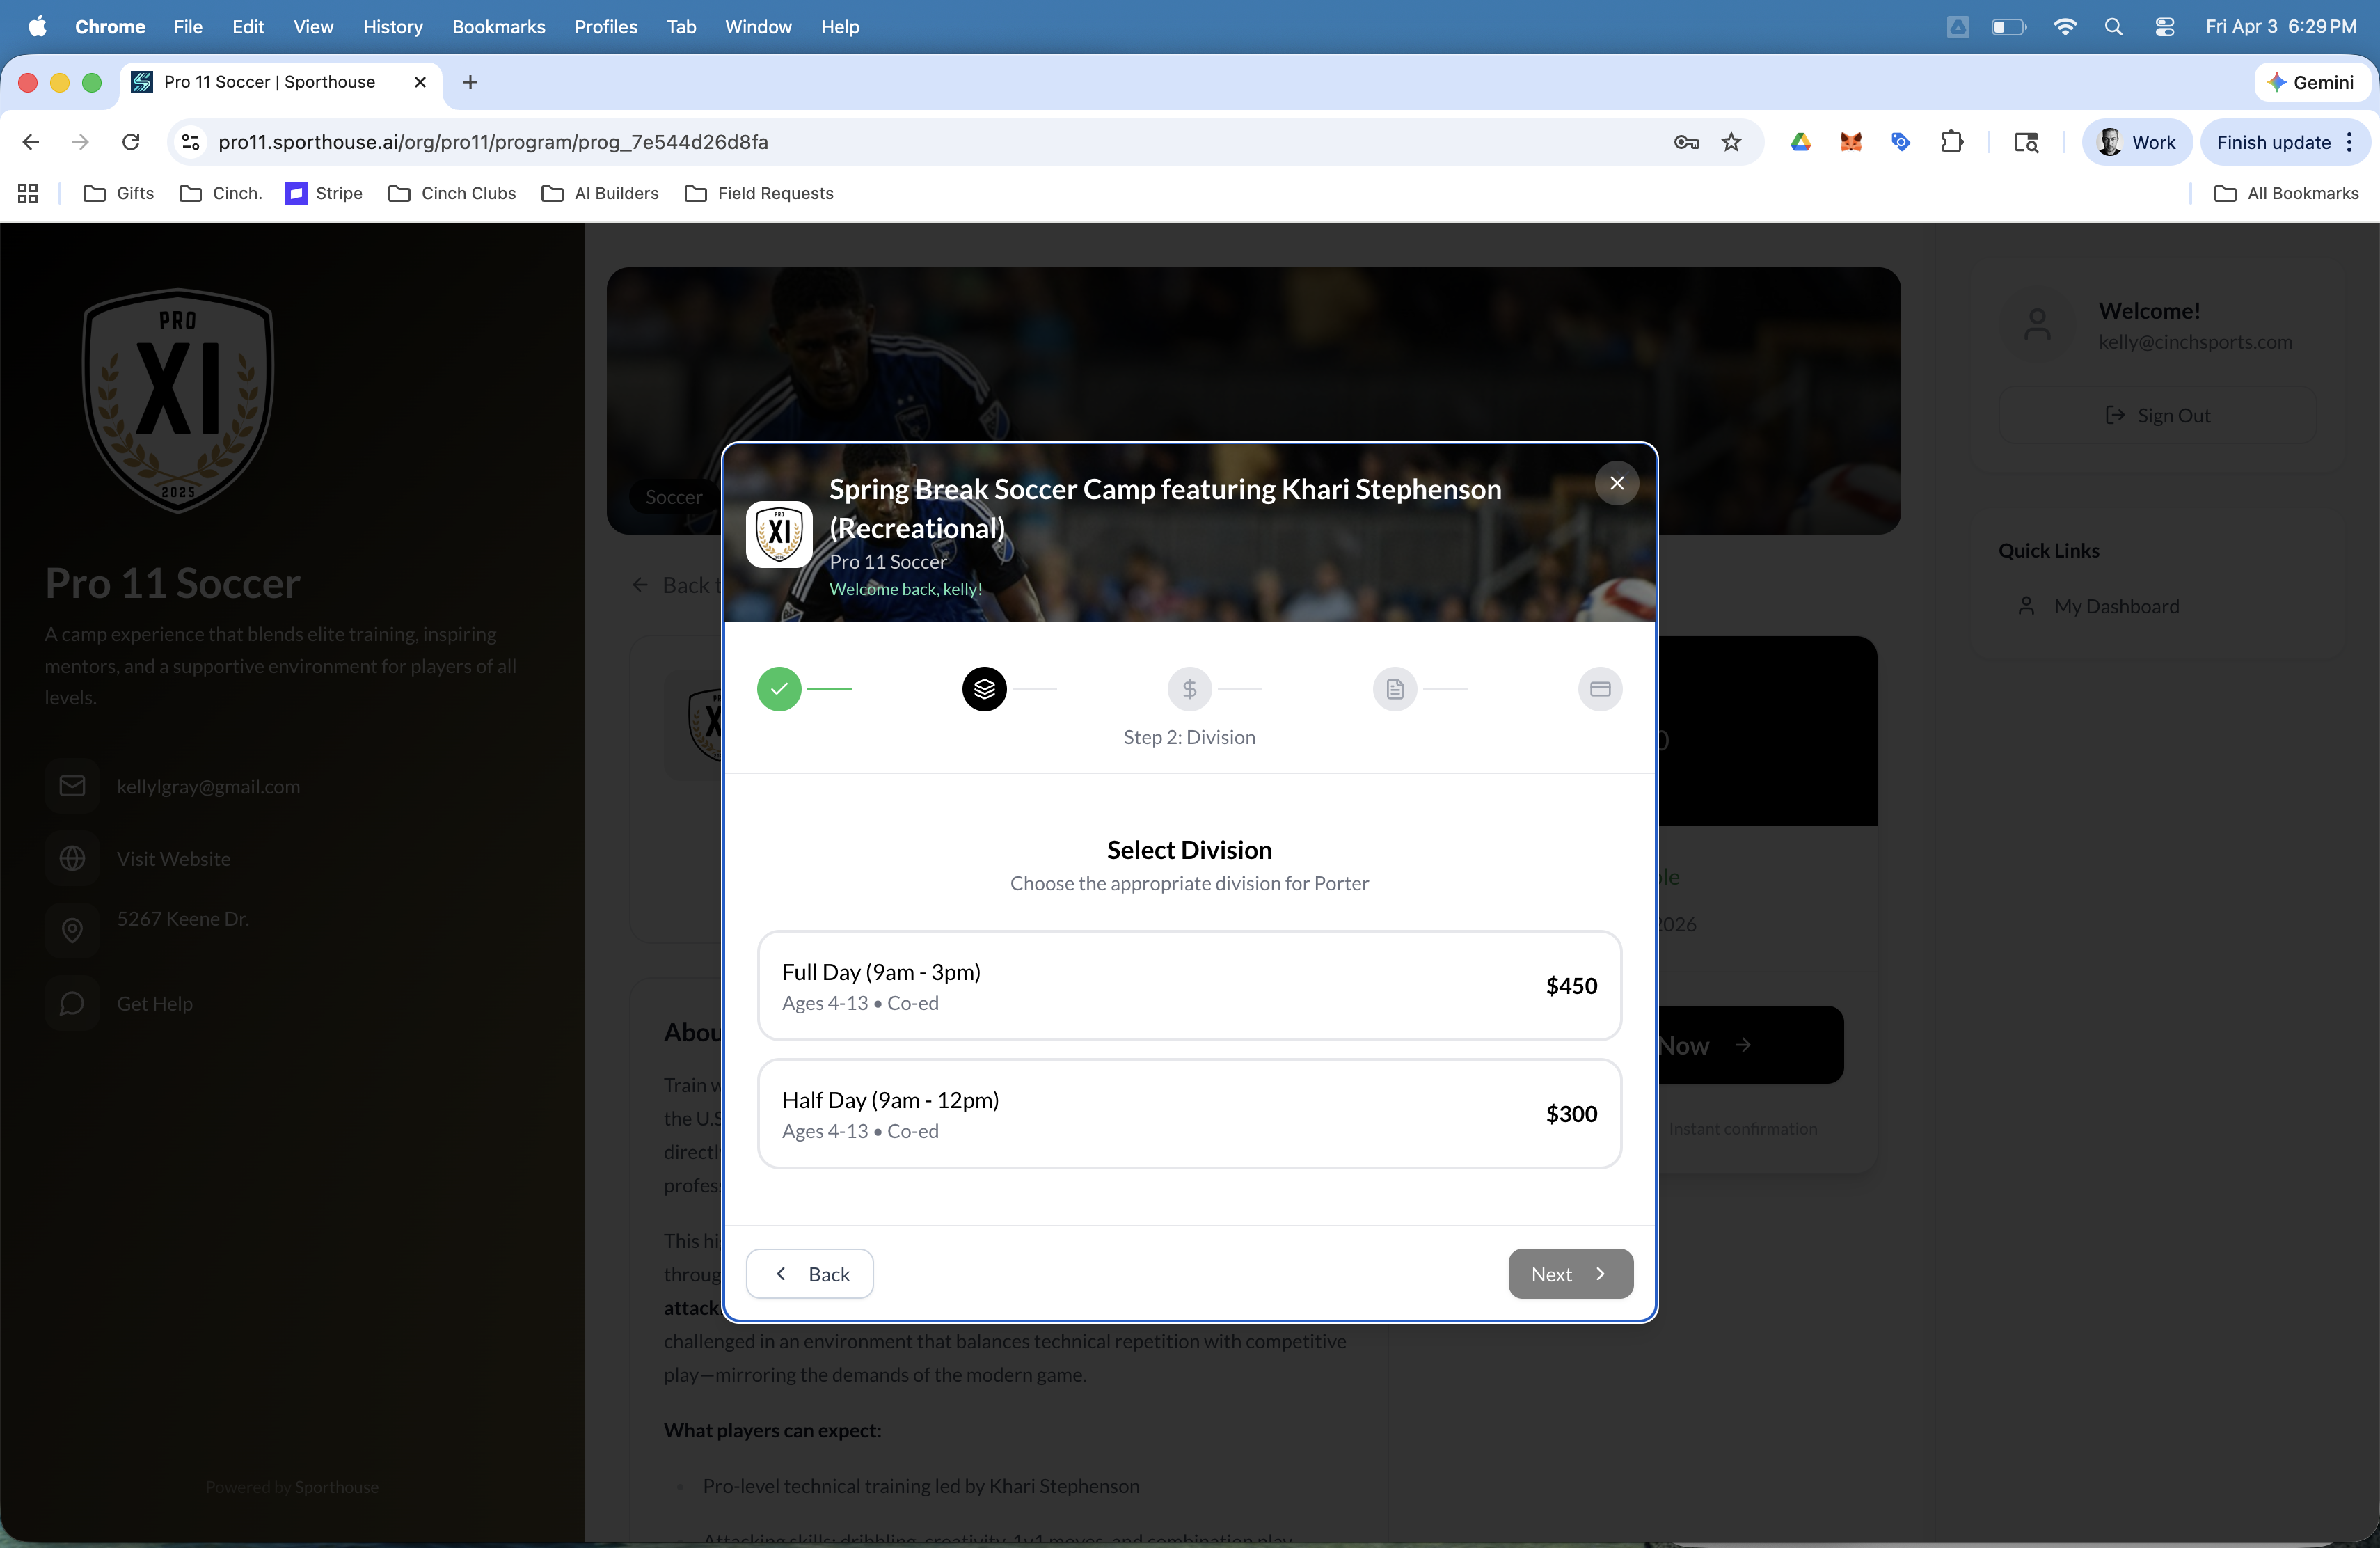Close the Pro 11 Soccer tab
Image resolution: width=2380 pixels, height=1548 pixels.
pos(420,82)
